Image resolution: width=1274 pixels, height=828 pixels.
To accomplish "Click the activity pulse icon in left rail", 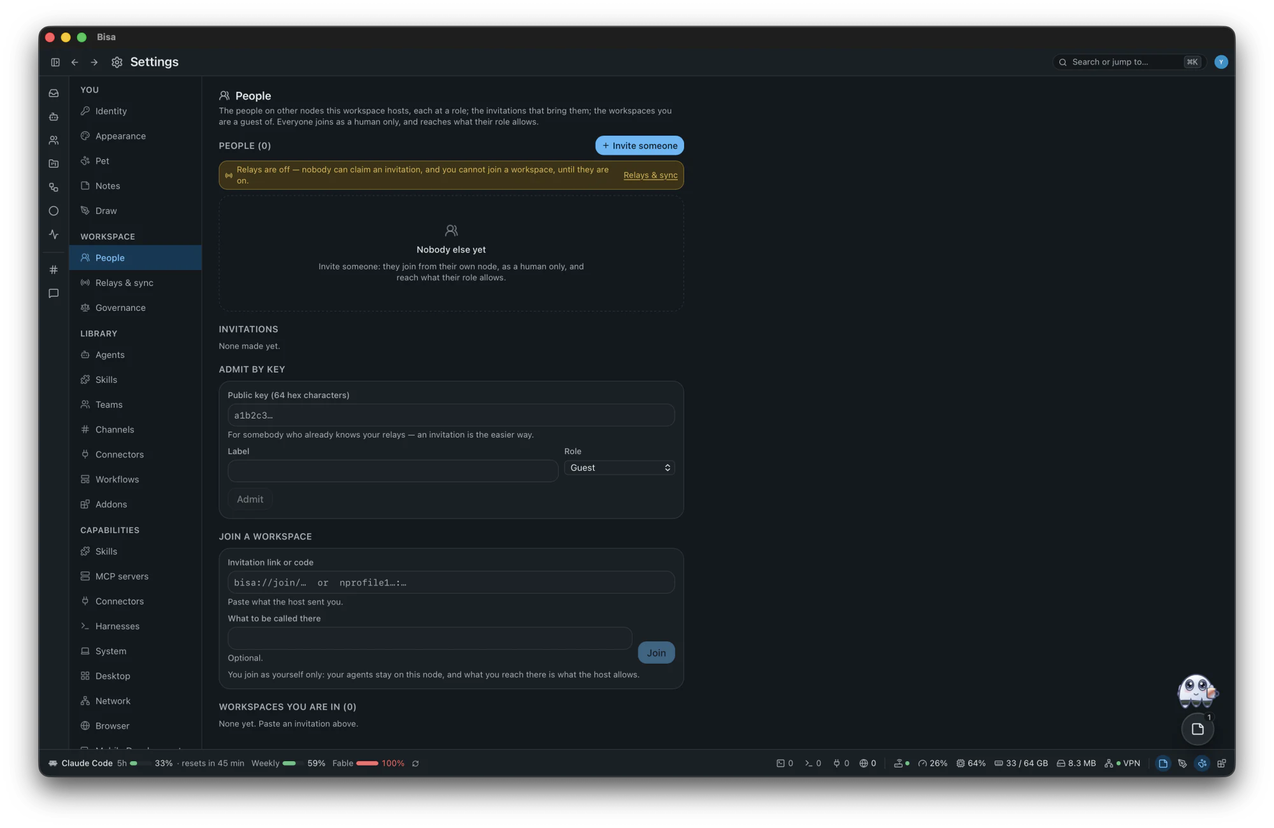I will point(54,234).
